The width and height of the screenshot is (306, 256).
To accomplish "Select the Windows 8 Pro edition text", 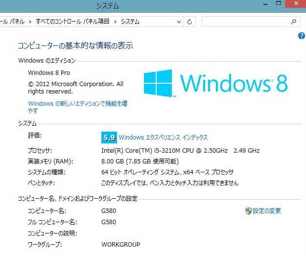I will [x=49, y=73].
